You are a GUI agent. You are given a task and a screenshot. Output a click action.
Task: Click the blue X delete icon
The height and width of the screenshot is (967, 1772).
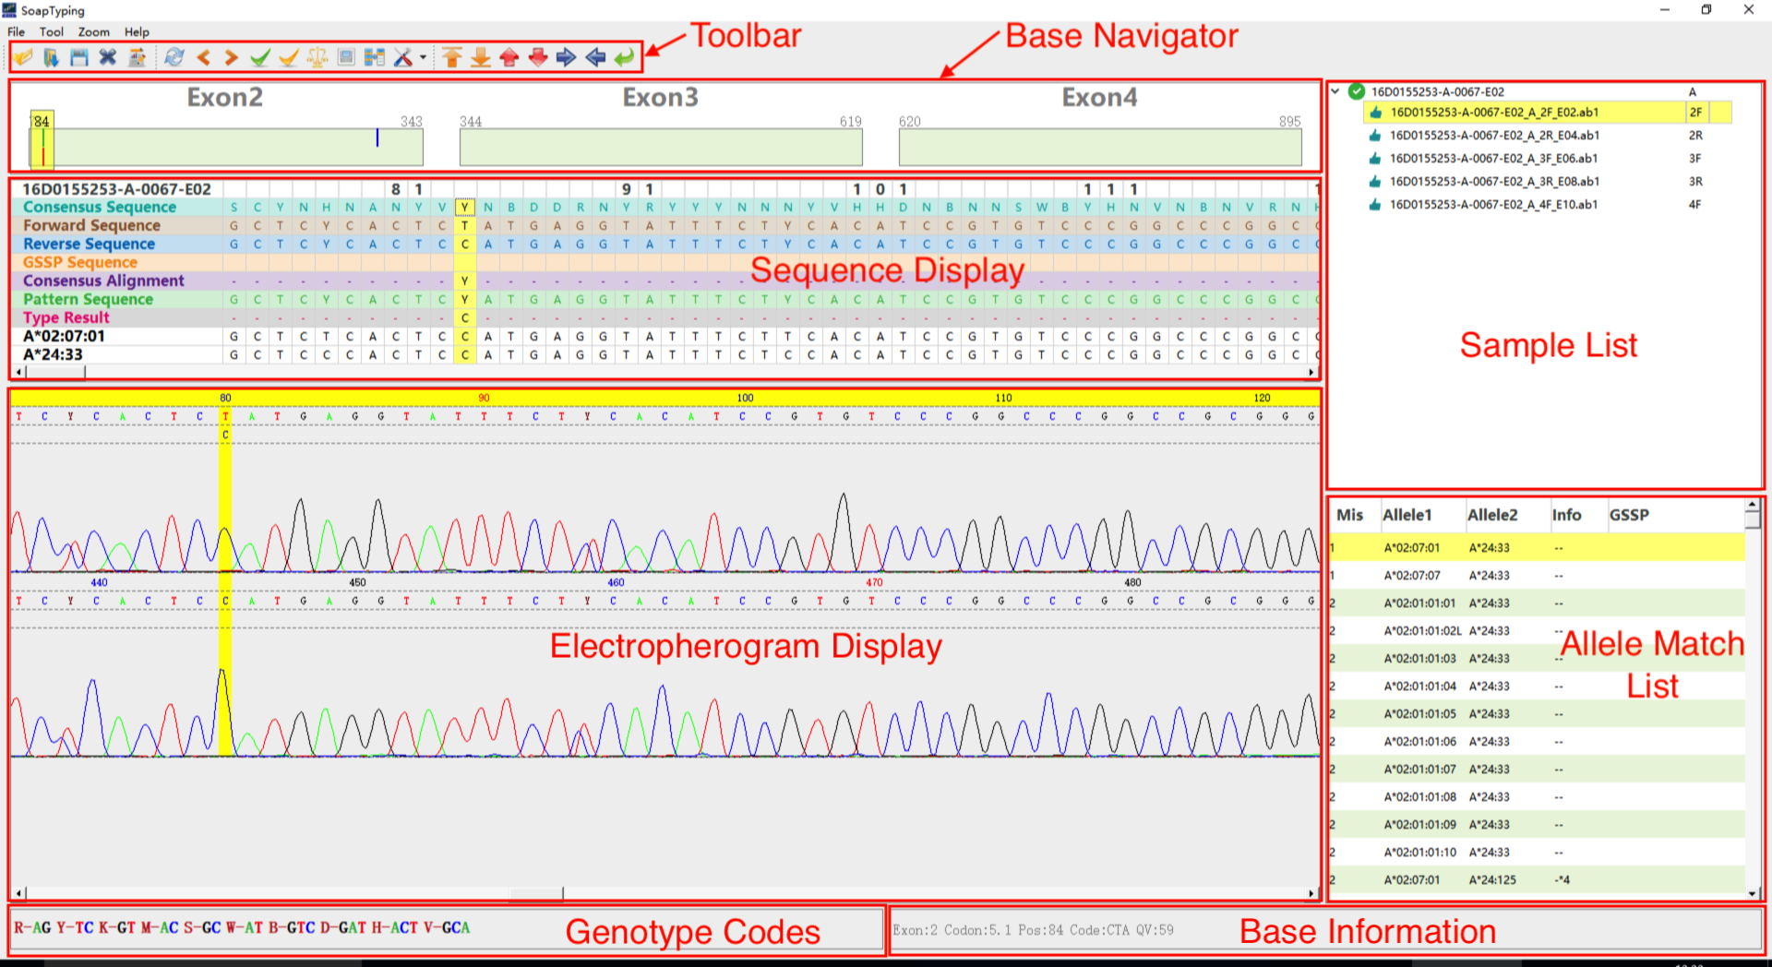click(x=108, y=57)
